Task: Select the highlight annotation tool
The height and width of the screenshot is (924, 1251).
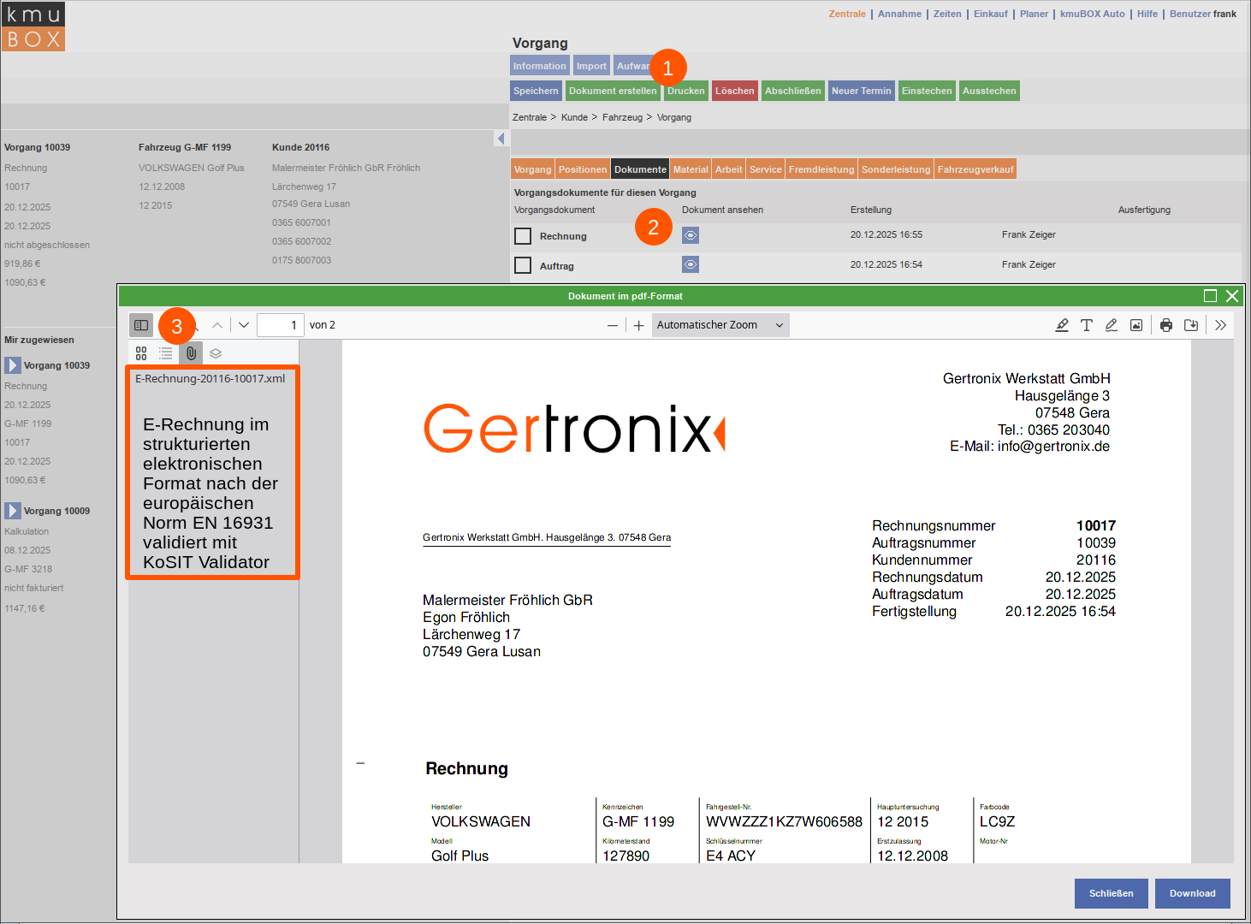Action: pos(1062,325)
